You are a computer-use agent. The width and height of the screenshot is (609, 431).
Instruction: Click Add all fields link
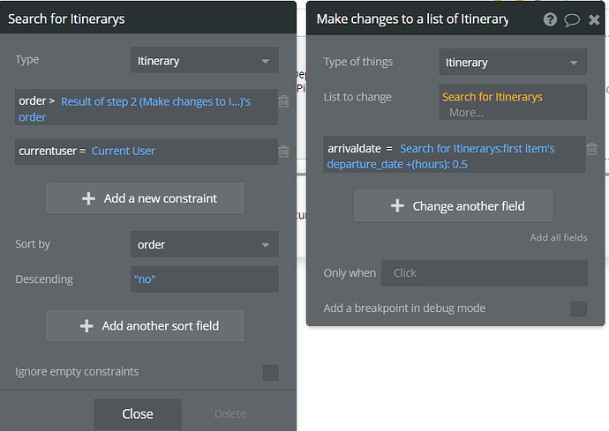tap(559, 237)
